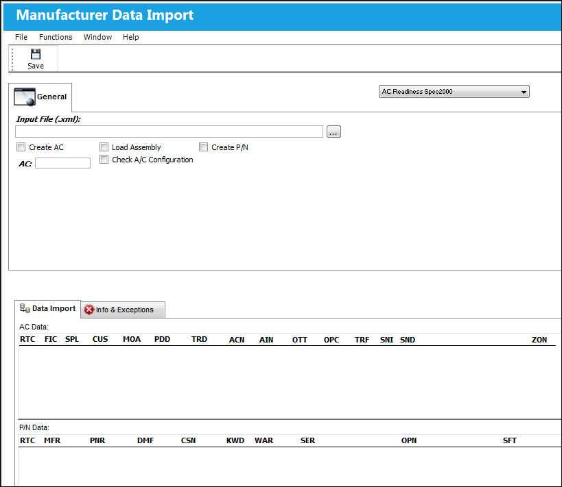Screen dimensions: 562x487
Task: Enable the Create AC checkbox
Action: click(x=21, y=147)
